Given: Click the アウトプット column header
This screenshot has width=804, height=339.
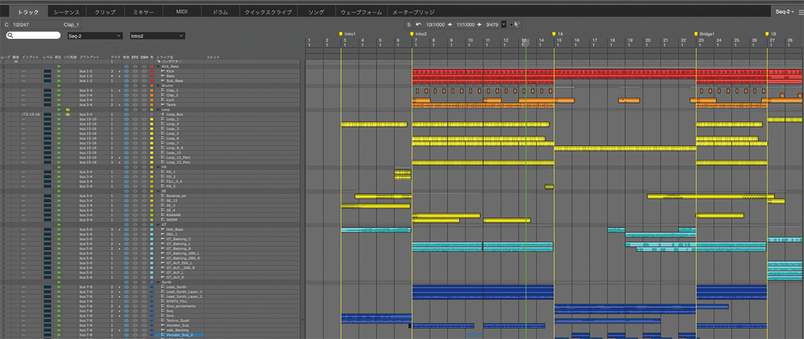Looking at the screenshot, I should (x=90, y=57).
